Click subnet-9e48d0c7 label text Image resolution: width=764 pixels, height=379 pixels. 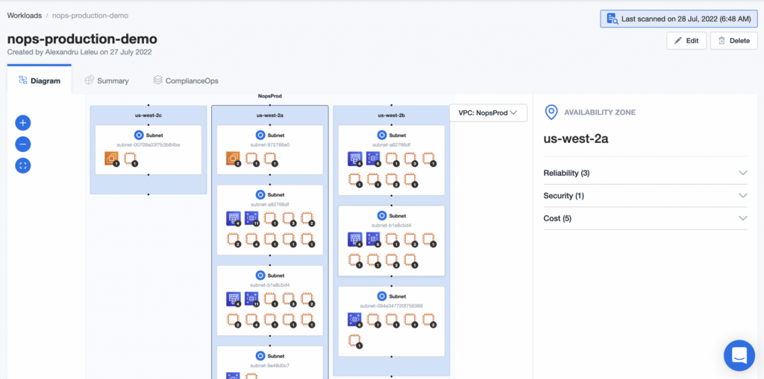[x=270, y=365]
